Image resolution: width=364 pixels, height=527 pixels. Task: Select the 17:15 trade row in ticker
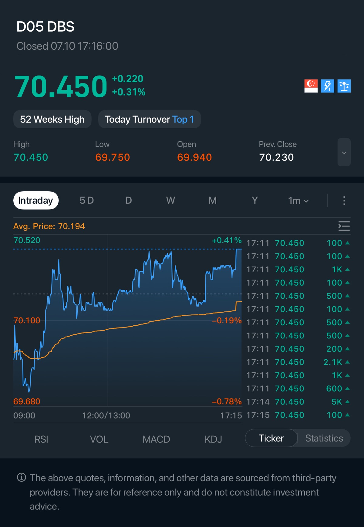[298, 415]
